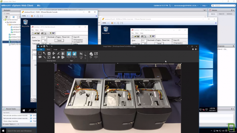Select I/O Comparison in right ATTO window
This screenshot has height=133, width=237.
coord(177,43)
